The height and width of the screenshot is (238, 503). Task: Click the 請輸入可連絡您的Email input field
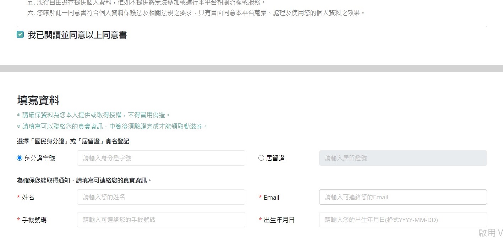click(x=403, y=197)
